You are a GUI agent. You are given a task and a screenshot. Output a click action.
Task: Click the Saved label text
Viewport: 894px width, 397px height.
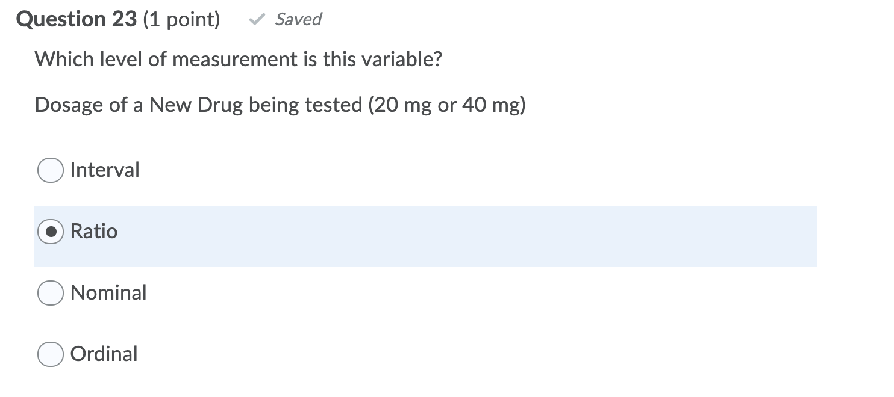[298, 19]
